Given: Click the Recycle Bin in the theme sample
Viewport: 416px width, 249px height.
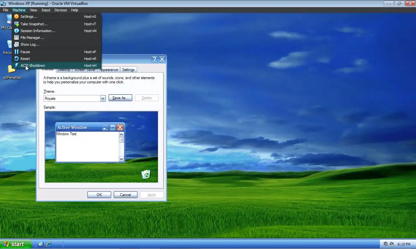Looking at the screenshot, I should tap(146, 174).
